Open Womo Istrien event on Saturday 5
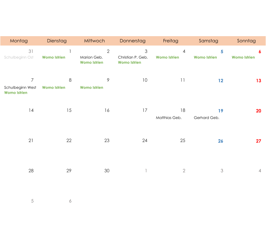 (x=205, y=57)
